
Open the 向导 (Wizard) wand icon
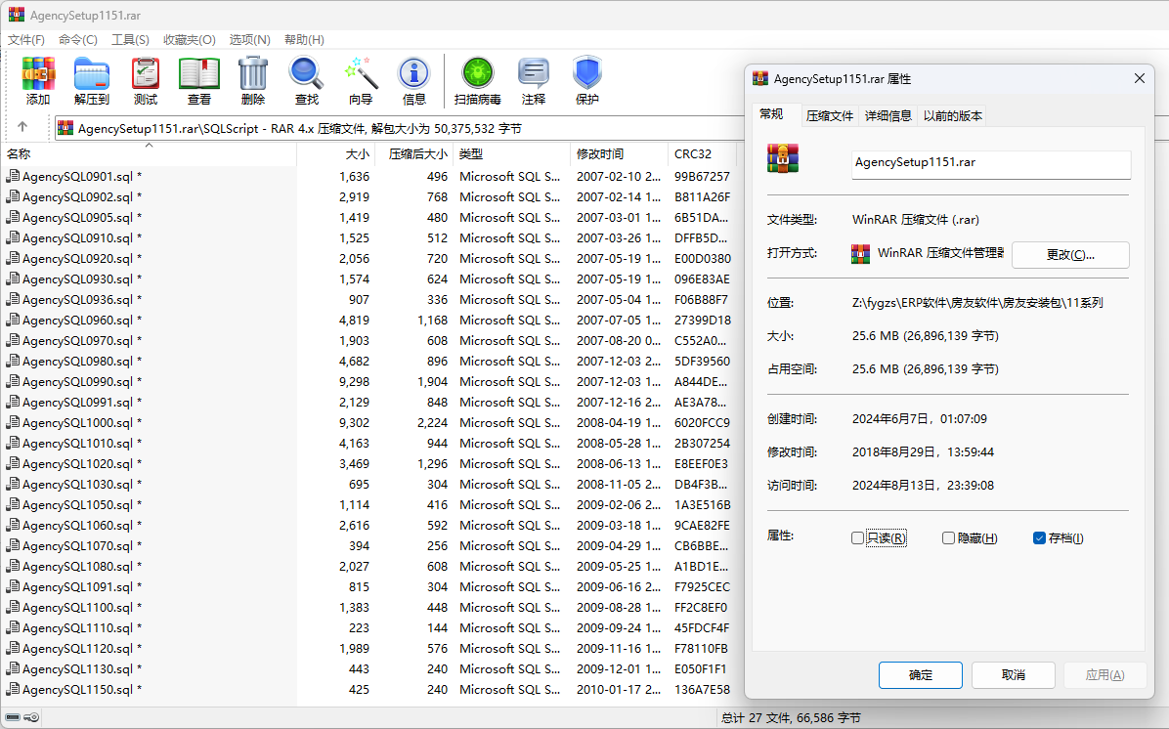[361, 74]
